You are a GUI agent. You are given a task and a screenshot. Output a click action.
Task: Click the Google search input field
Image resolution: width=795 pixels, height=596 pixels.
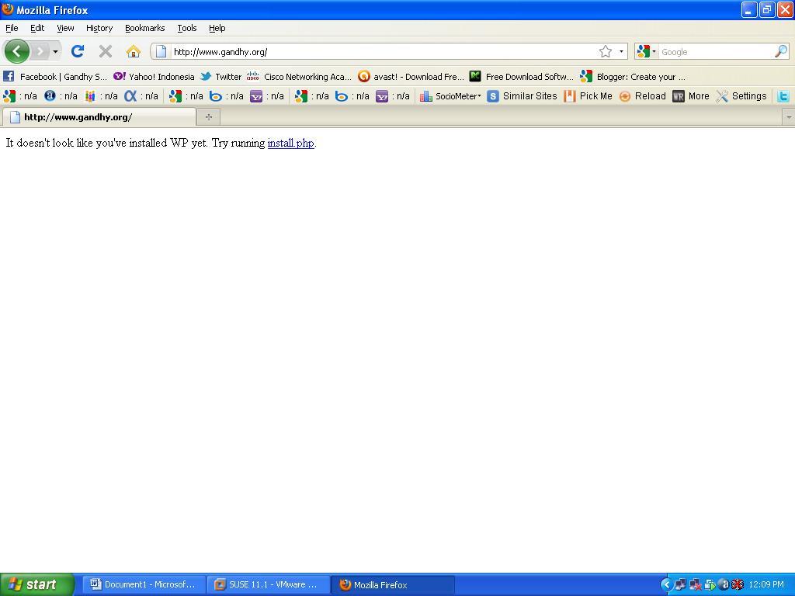coord(716,52)
